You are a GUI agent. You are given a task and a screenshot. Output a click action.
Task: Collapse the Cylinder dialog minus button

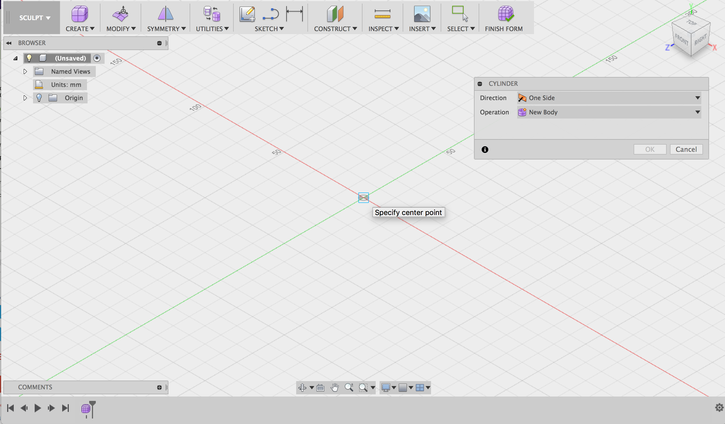(479, 84)
